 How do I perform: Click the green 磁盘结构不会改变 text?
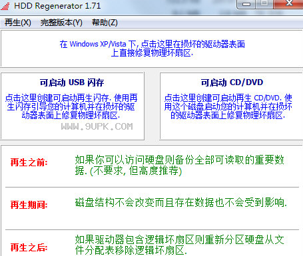click(181, 203)
